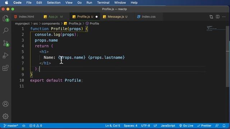Viewport: 230px width, 129px height.
Task: Open the Edit menu
Action: pos(39,3)
